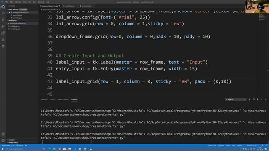
Task: Click the terminal input cursor line
Action: [x=42, y=142]
